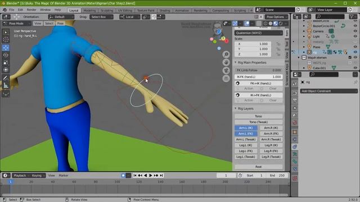Hide the Cube.001 object in outliner
Screen dimensions: 360x202
tap(355, 68)
